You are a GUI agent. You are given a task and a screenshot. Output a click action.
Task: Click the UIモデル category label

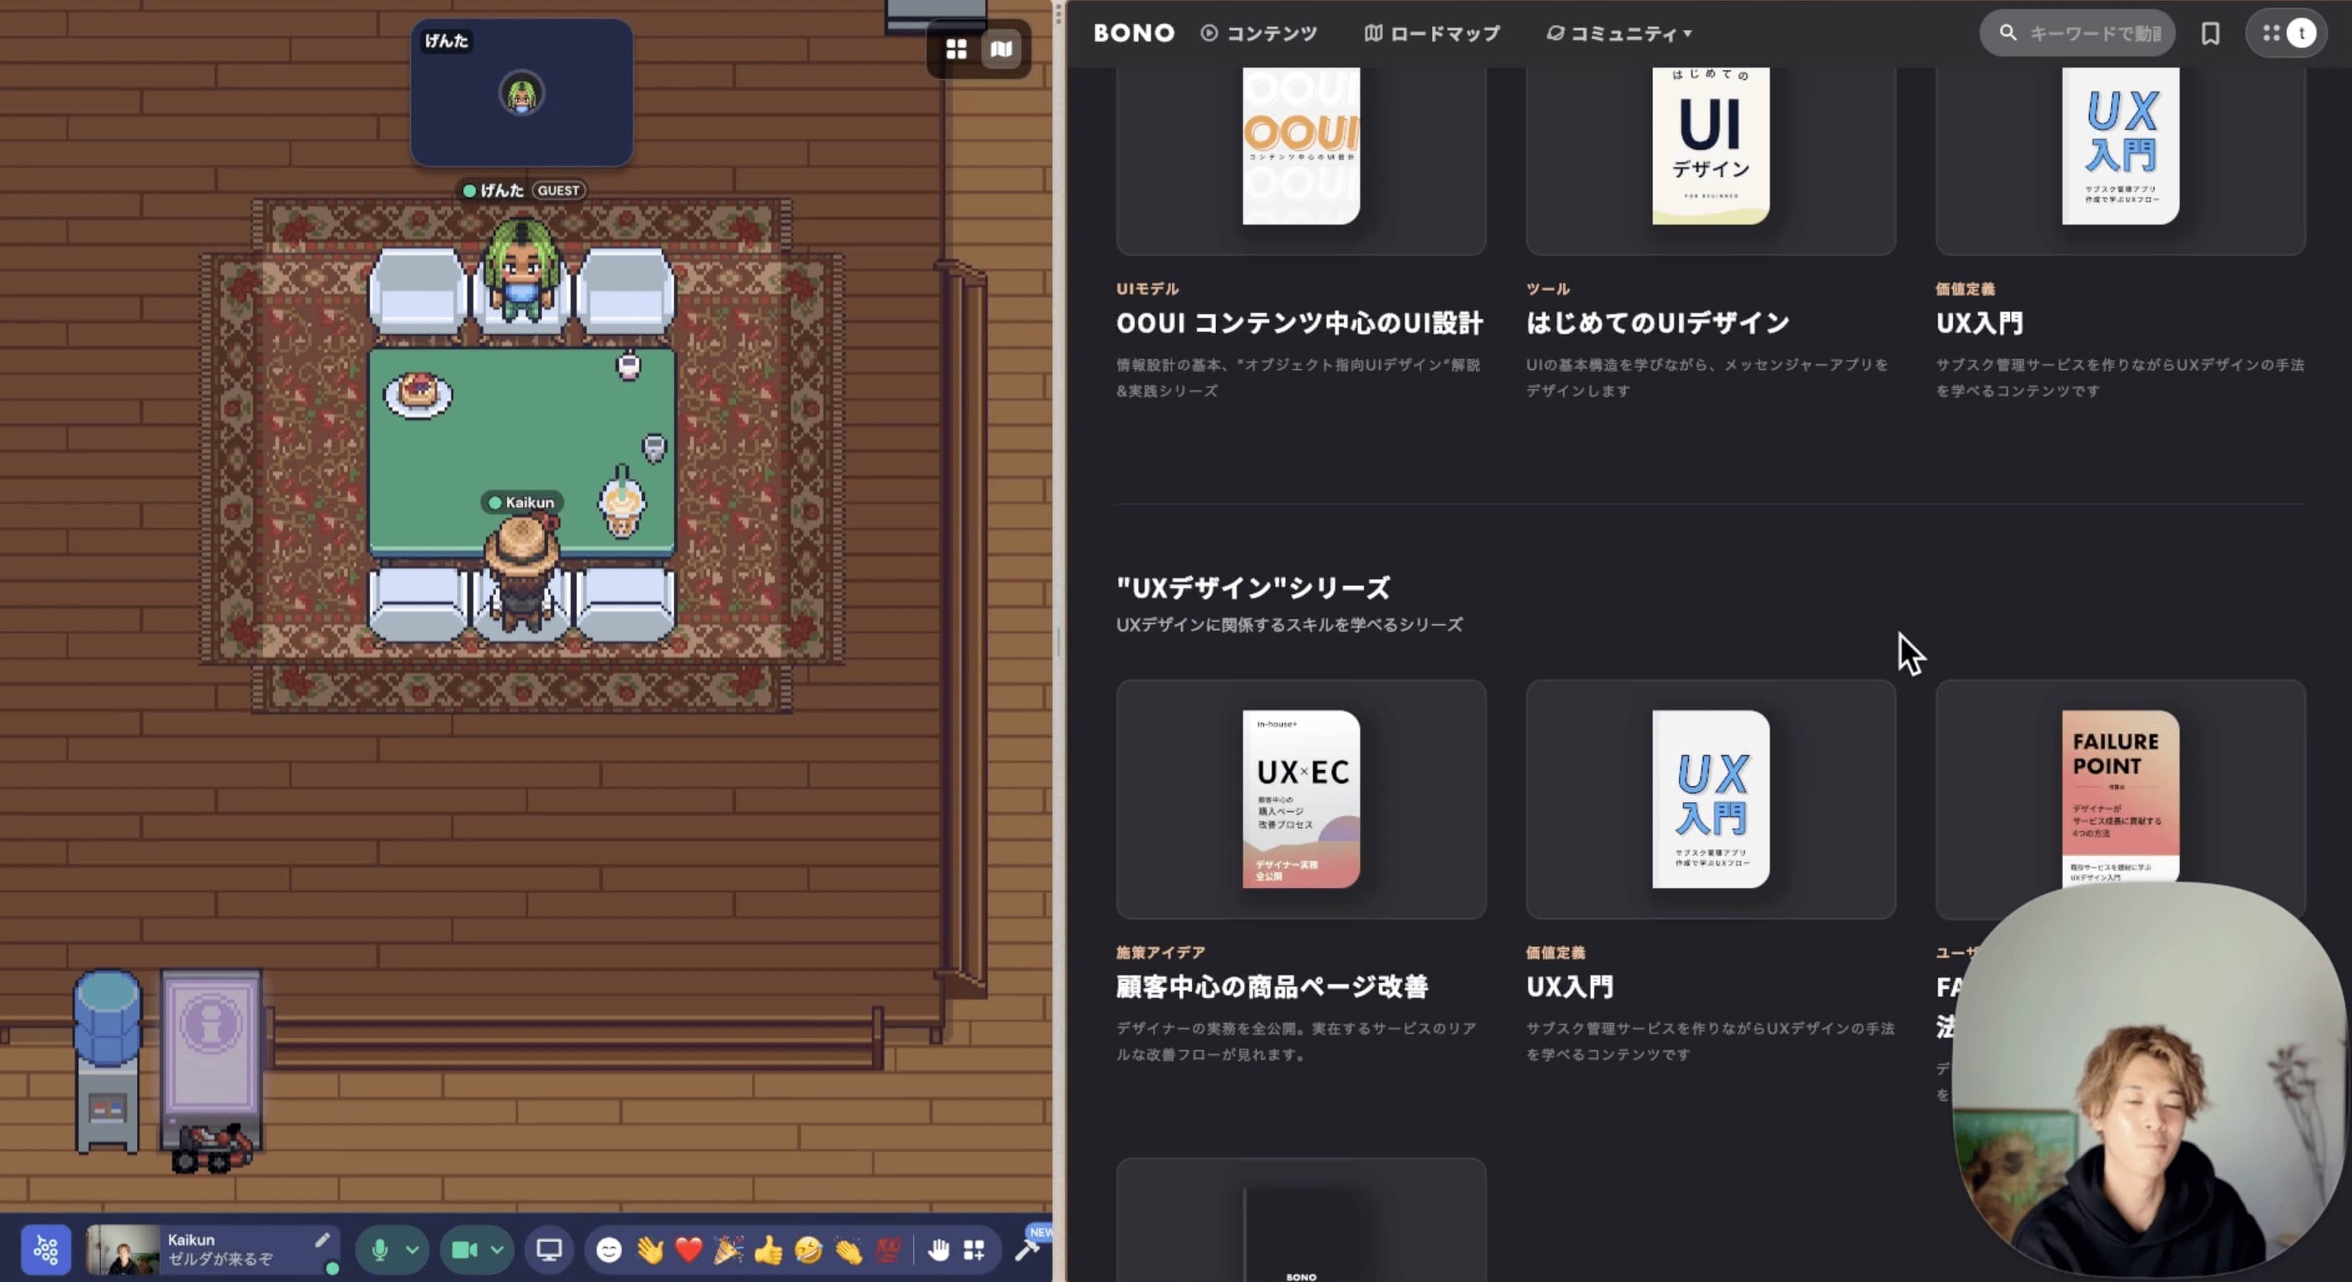click(x=1147, y=289)
